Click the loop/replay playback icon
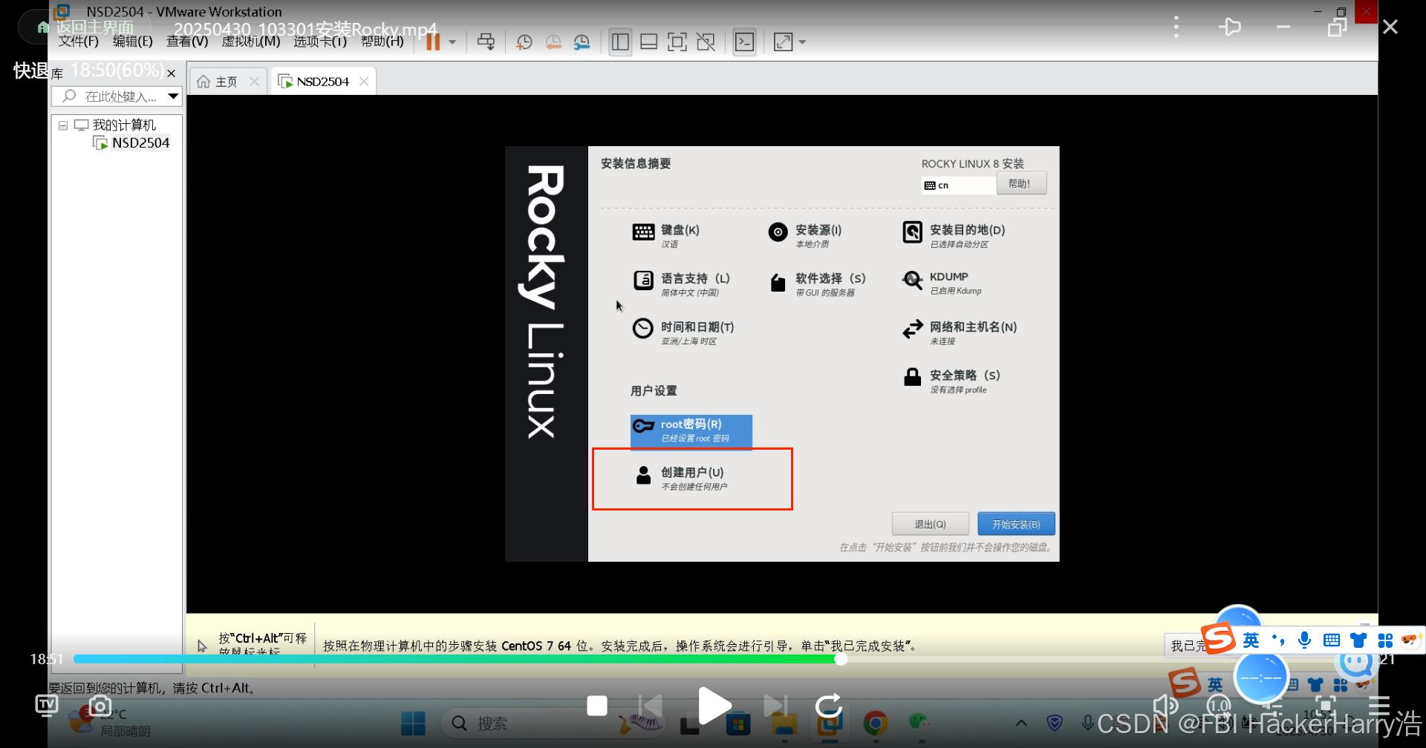The width and height of the screenshot is (1426, 748). click(828, 706)
